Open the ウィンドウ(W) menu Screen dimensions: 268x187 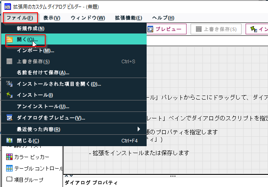(x=88, y=18)
